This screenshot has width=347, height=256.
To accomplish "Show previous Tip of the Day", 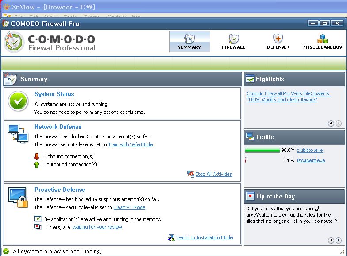I will pos(331,240).
